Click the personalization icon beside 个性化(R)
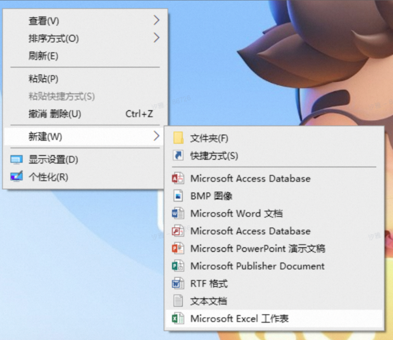Image resolution: width=393 pixels, height=340 pixels. tap(17, 177)
